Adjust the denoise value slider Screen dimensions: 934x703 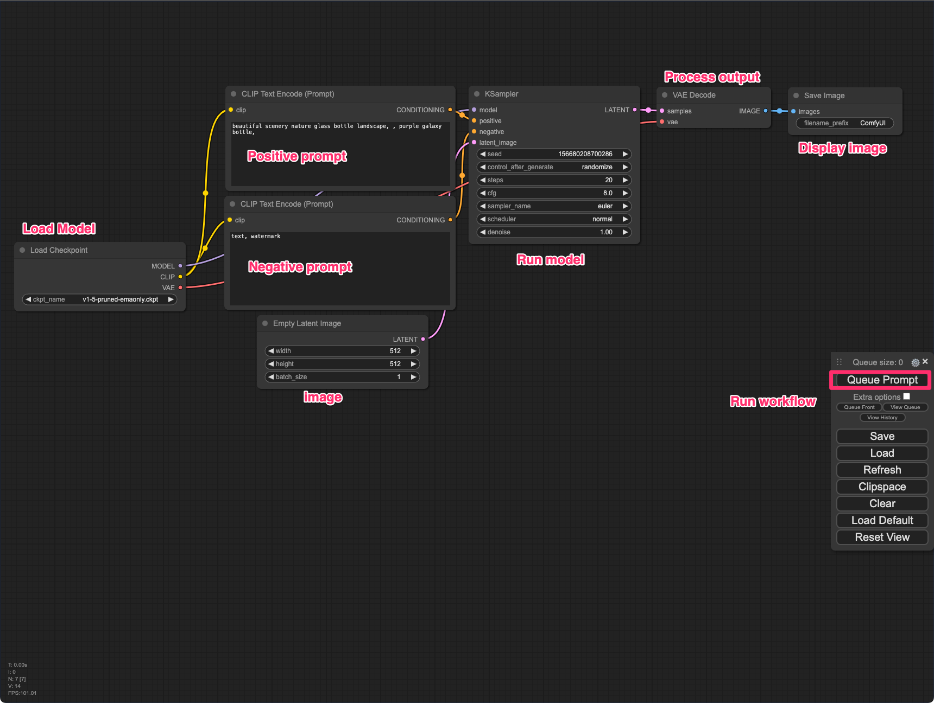click(554, 232)
